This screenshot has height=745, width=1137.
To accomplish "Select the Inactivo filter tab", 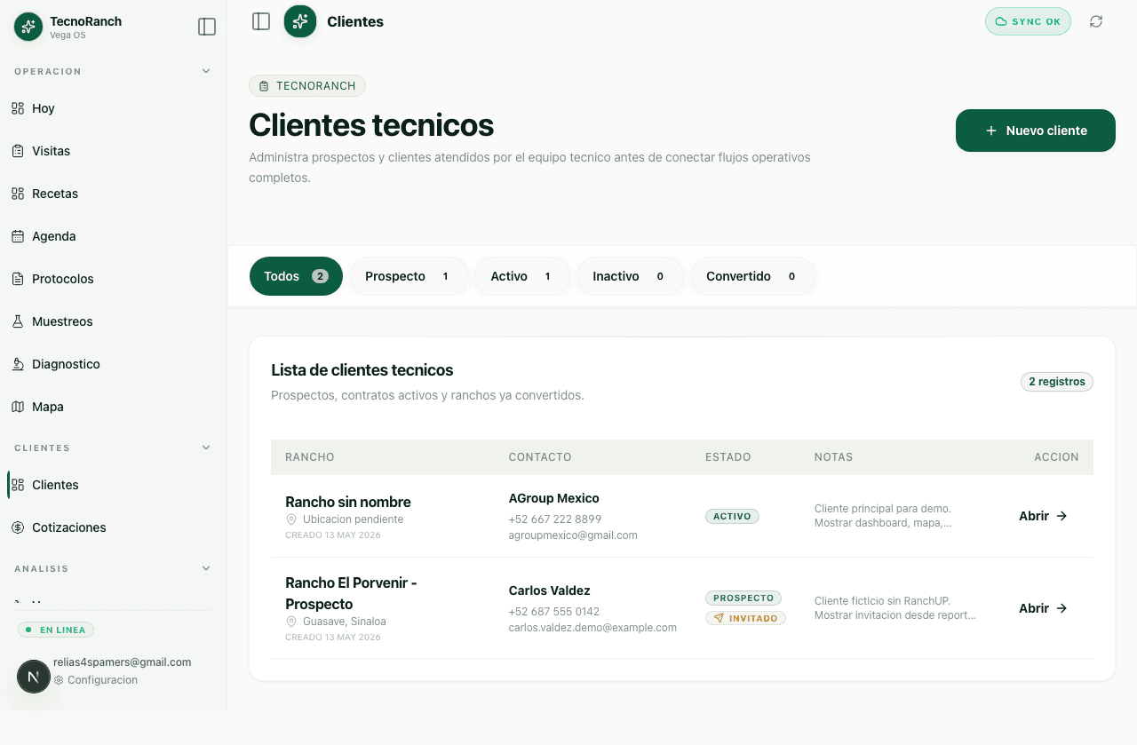I will click(x=630, y=276).
